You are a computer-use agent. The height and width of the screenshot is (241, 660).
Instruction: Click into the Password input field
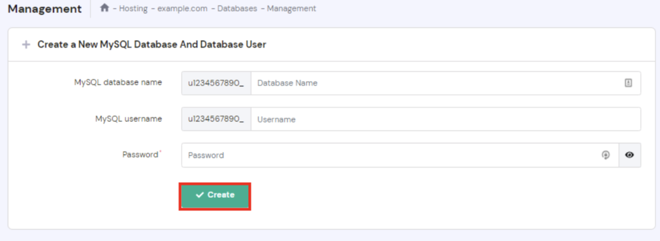click(x=400, y=155)
